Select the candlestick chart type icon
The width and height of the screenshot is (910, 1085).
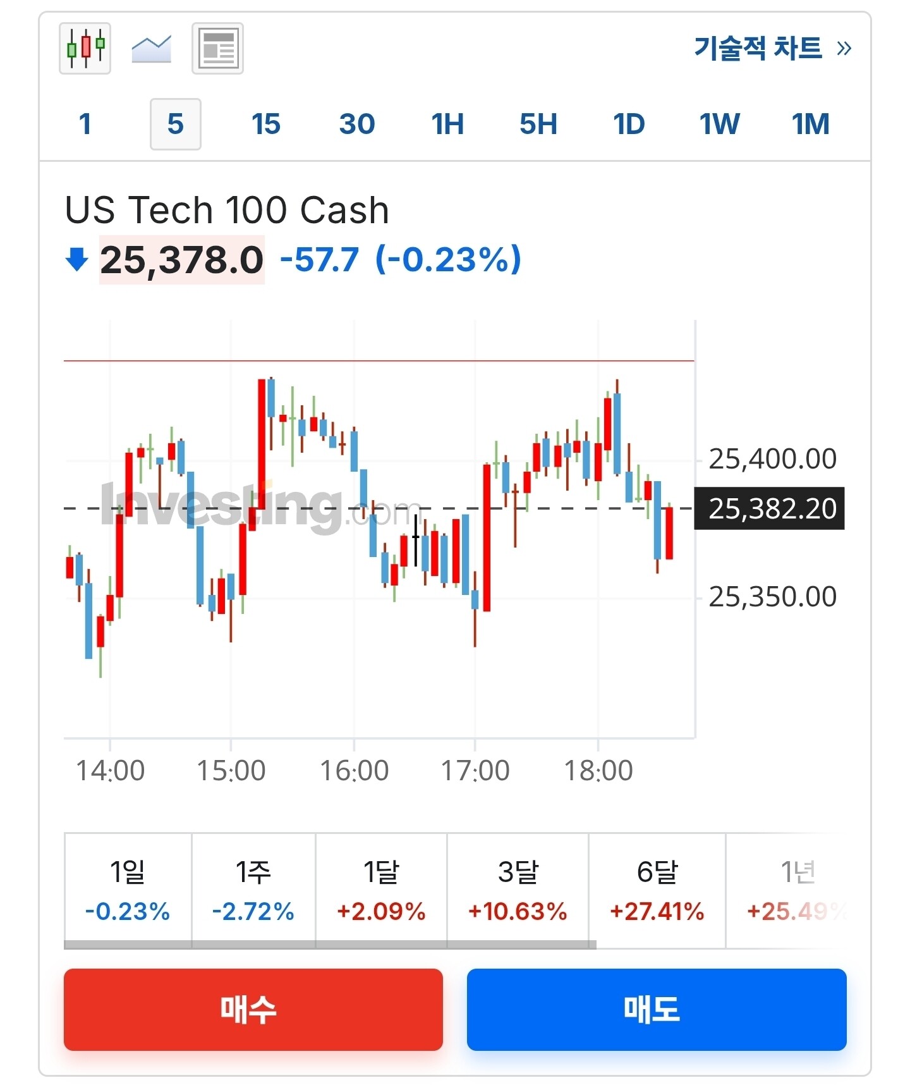coord(85,49)
